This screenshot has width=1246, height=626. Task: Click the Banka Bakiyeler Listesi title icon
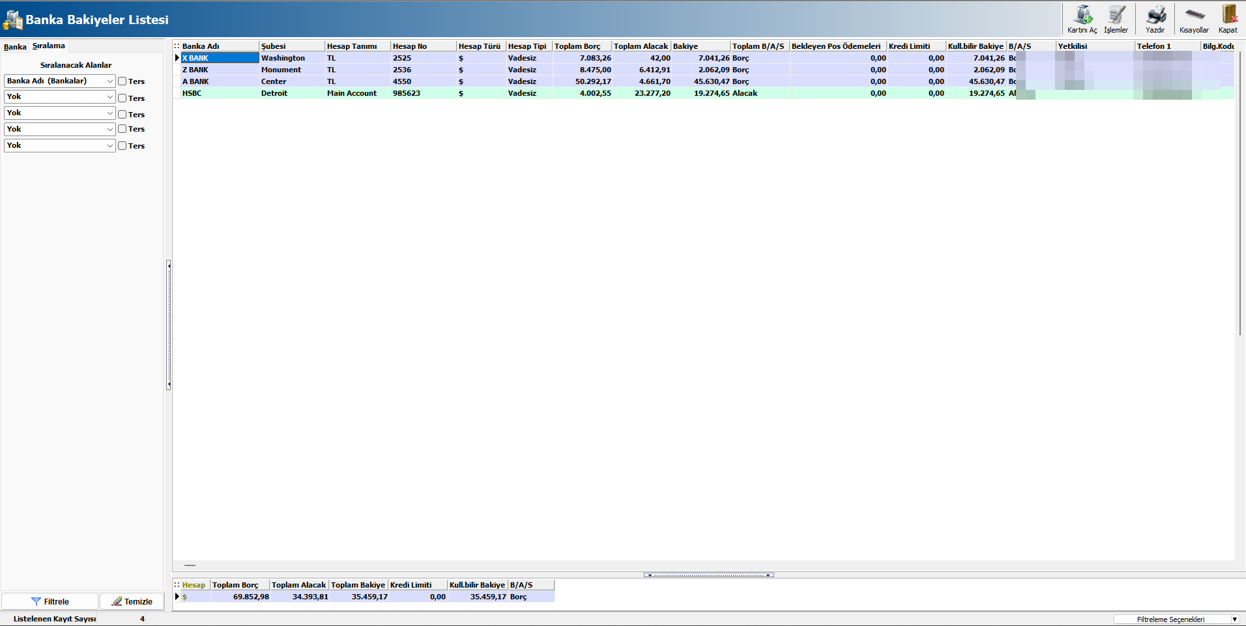point(12,20)
